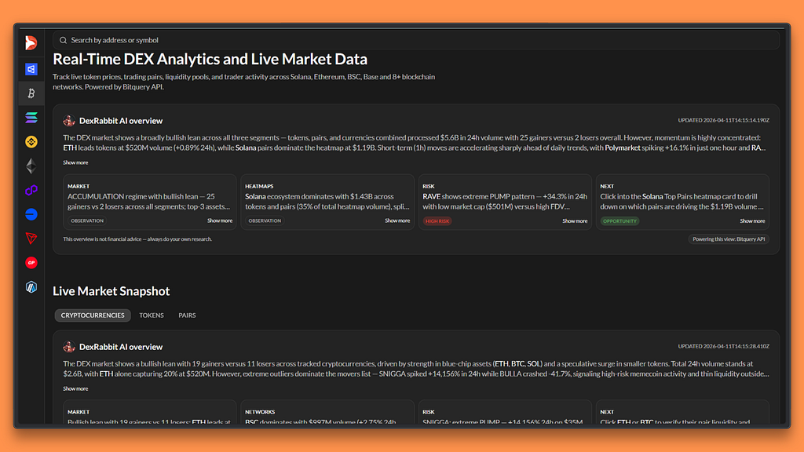Select the Base network icon
Screen dimensions: 804x452
click(x=31, y=214)
